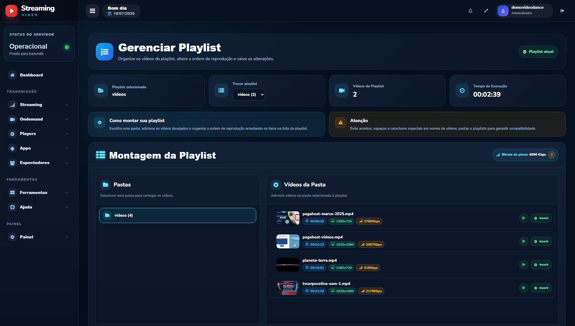The width and height of the screenshot is (575, 326).
Task: Open the notifications bell
Action: [470, 11]
